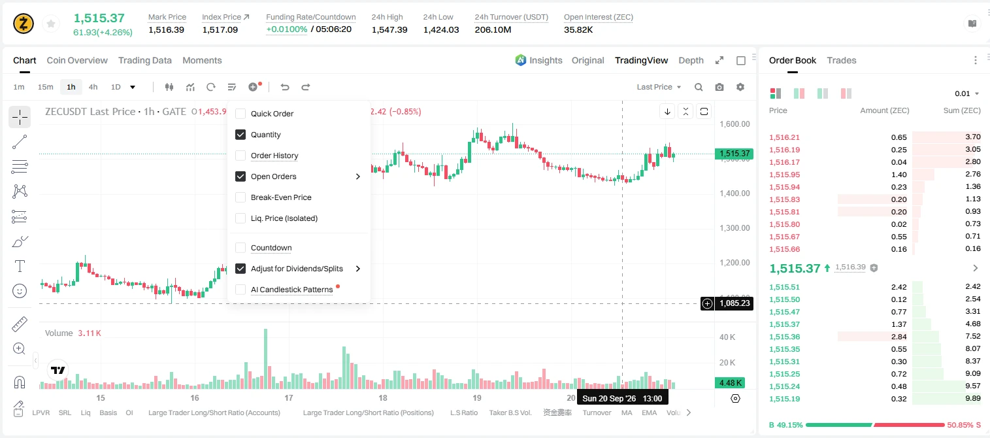Enable the Countdown checkbox

click(240, 248)
